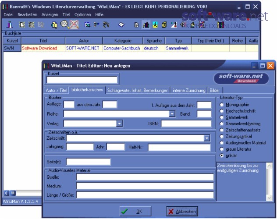Click the Titel column header in Buchliste
The image size is (277, 219).
pyautogui.click(x=43, y=41)
